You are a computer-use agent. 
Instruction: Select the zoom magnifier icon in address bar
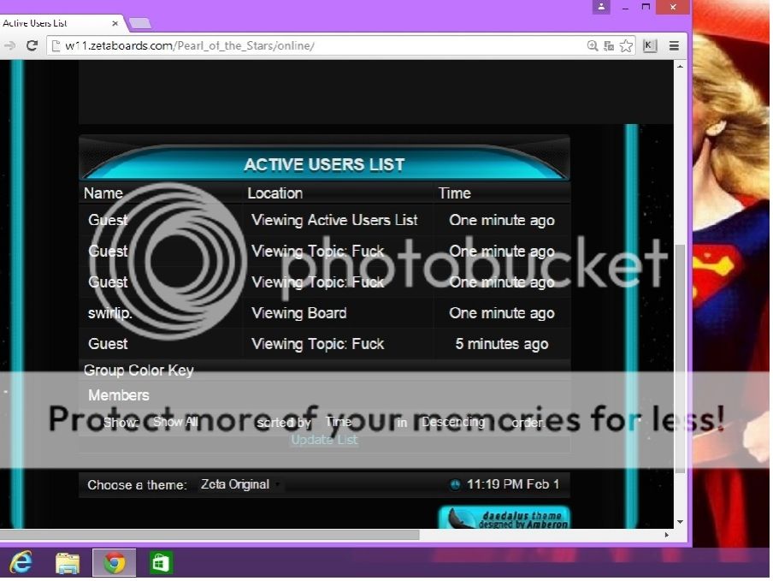point(593,45)
